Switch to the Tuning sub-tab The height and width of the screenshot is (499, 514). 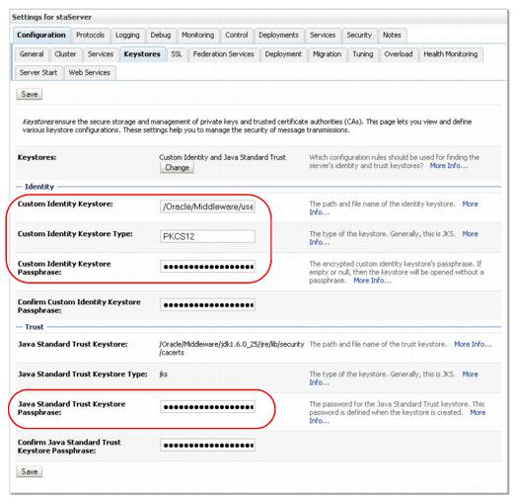tap(363, 54)
